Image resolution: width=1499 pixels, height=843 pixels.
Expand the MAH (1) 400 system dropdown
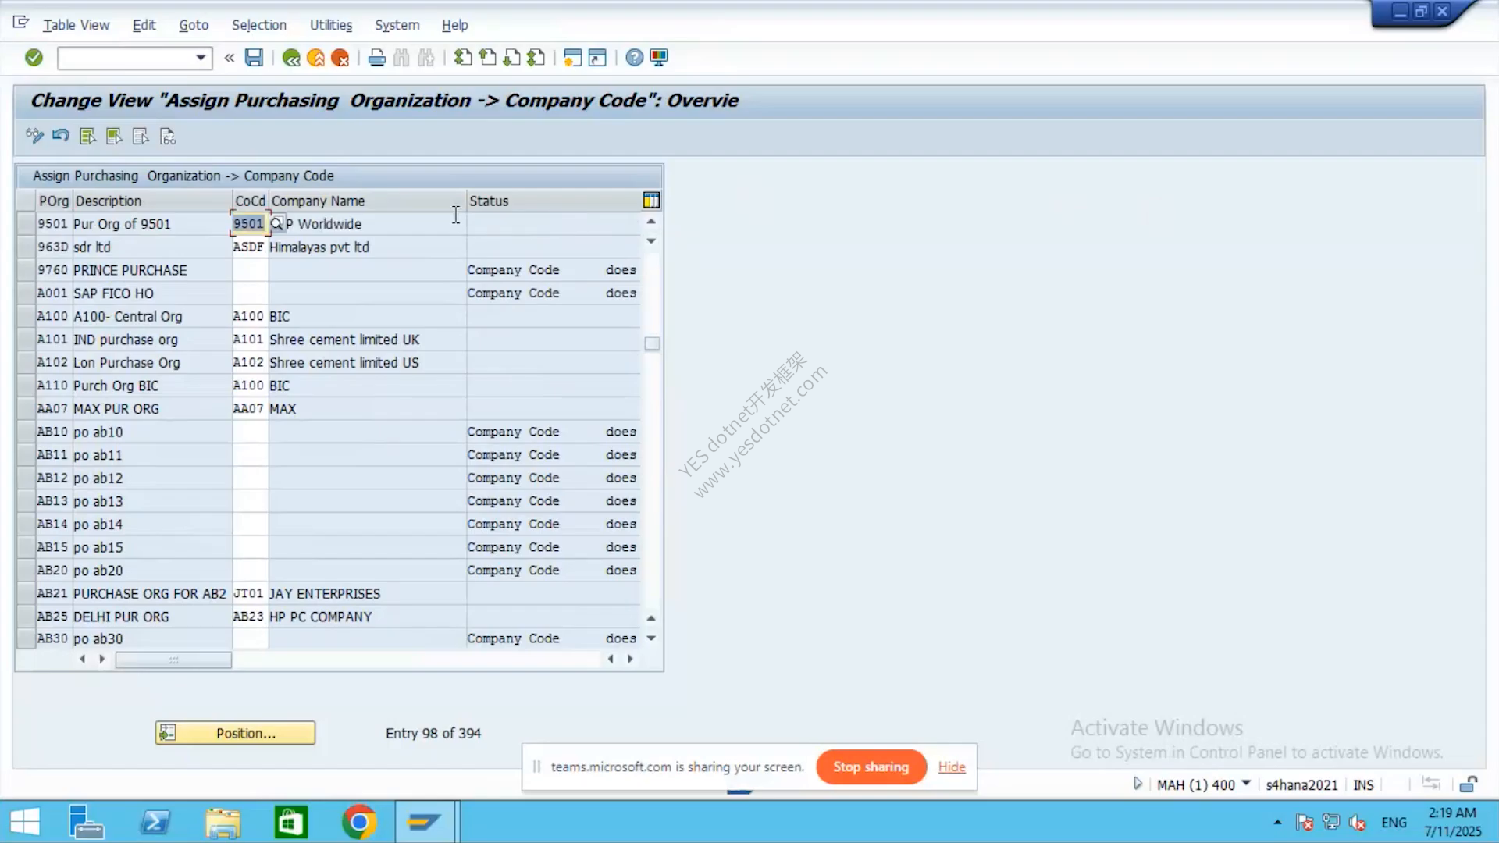1246,784
